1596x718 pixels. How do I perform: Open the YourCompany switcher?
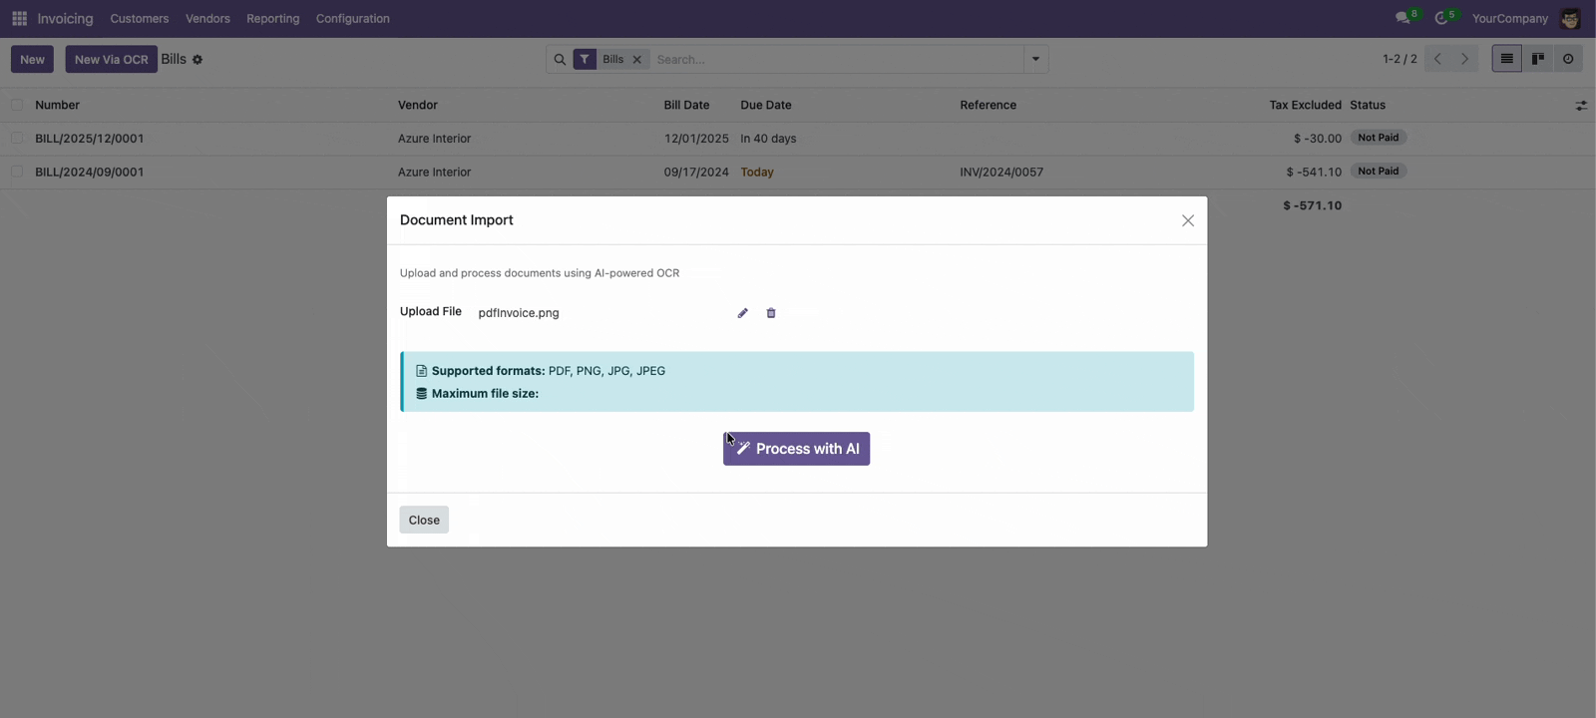pos(1509,19)
